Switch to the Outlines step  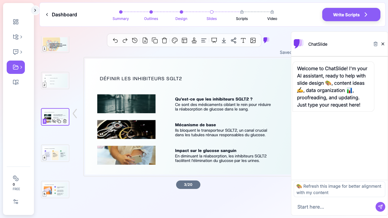coord(151,15)
